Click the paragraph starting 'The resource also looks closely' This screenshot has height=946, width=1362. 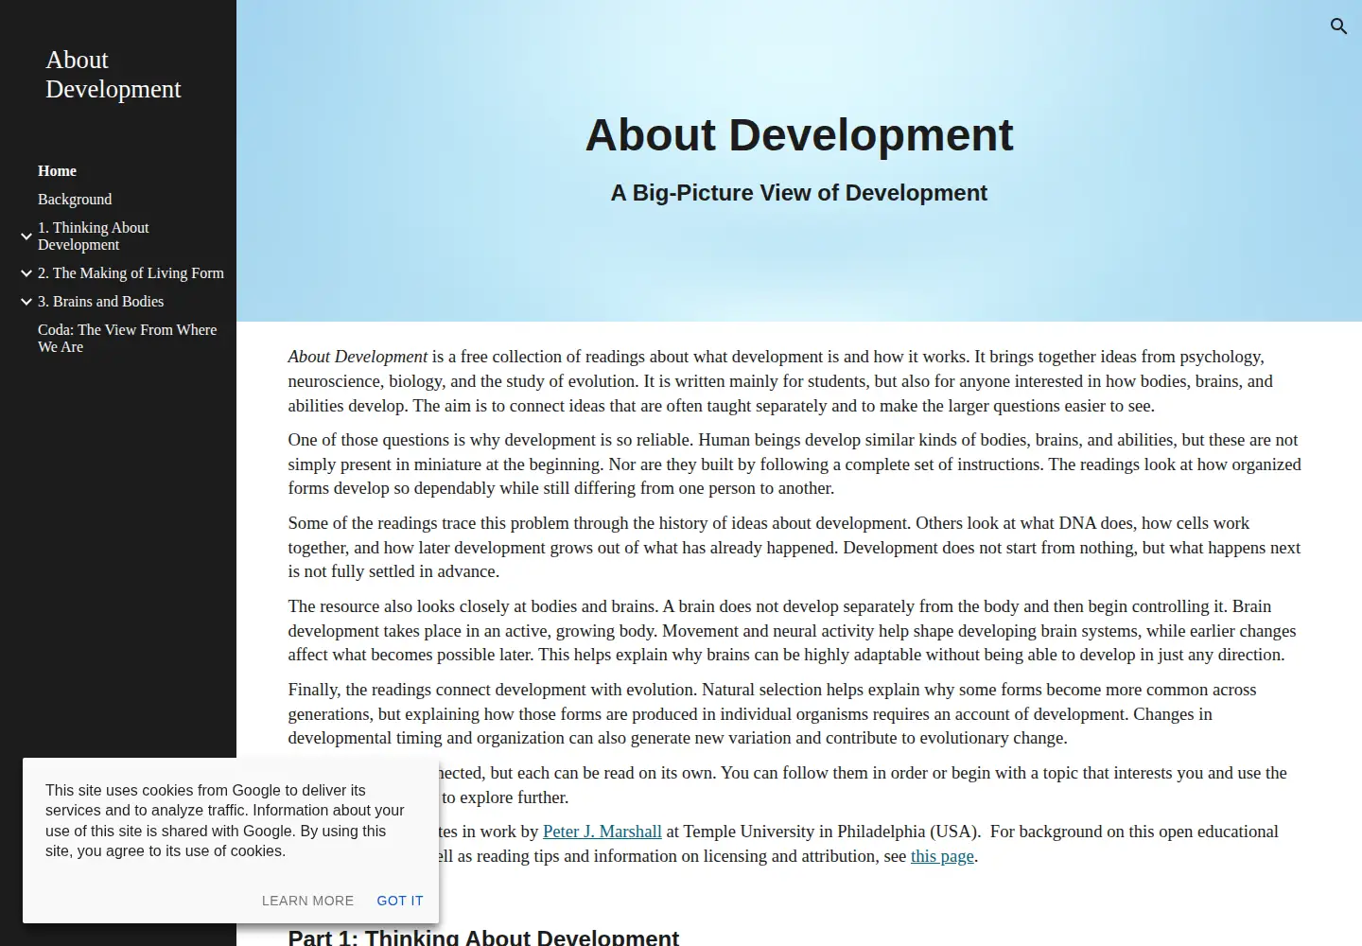coord(793,631)
